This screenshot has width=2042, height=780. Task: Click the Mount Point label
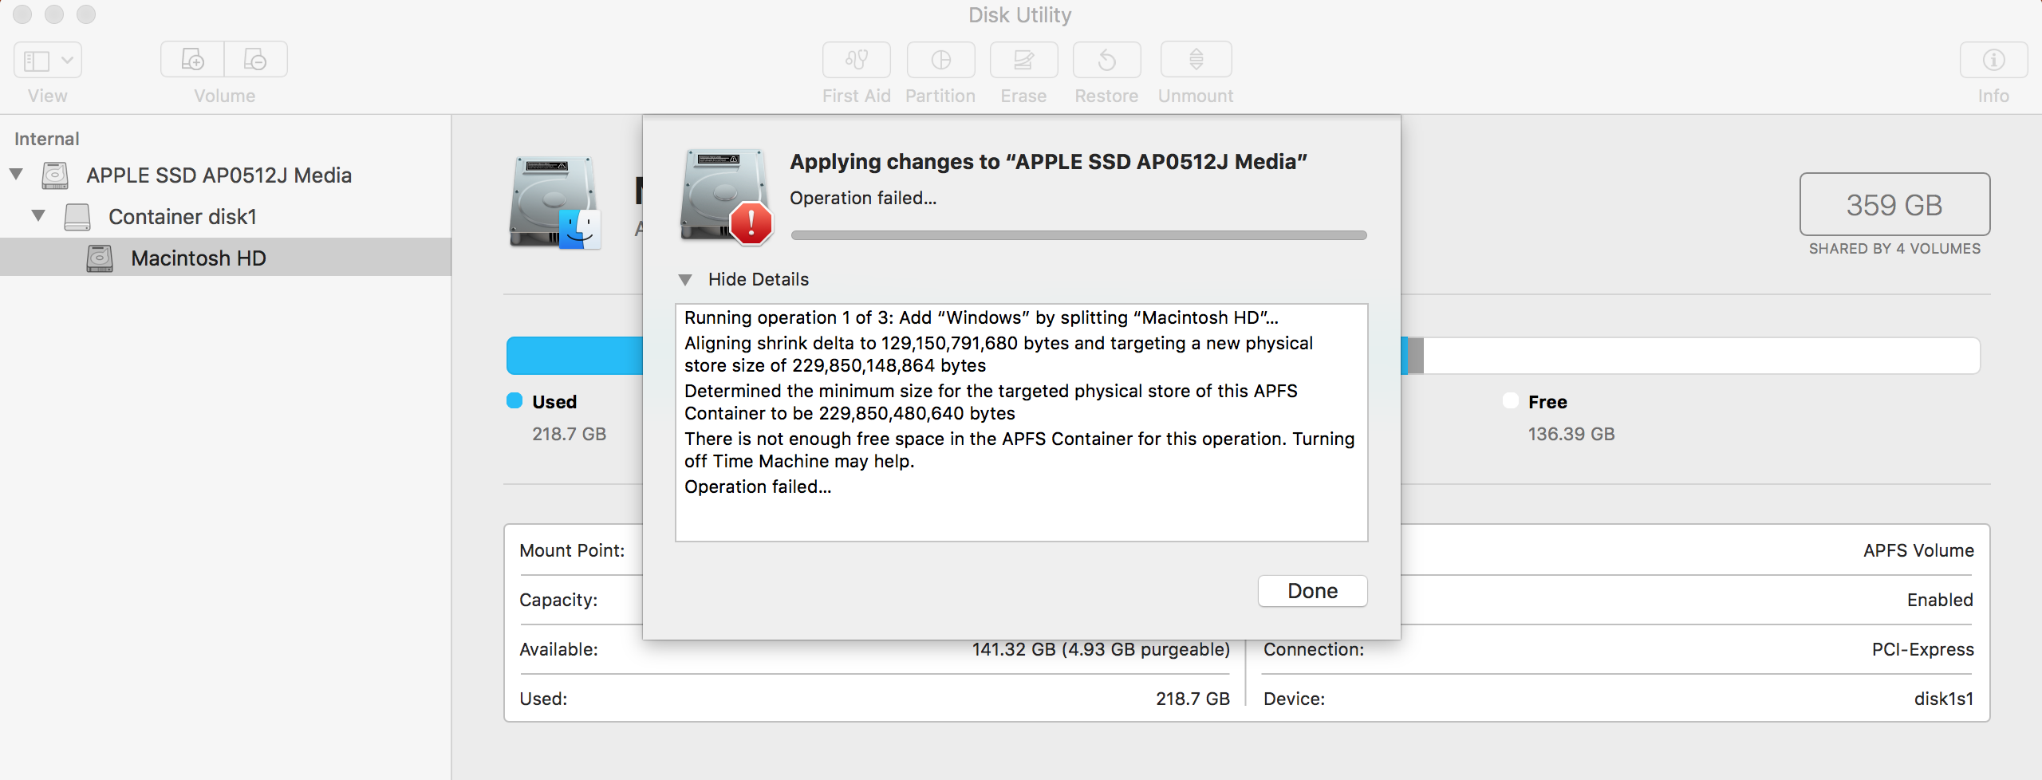572,550
